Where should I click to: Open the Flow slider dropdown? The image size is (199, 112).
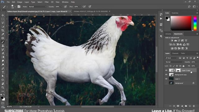(80, 7)
